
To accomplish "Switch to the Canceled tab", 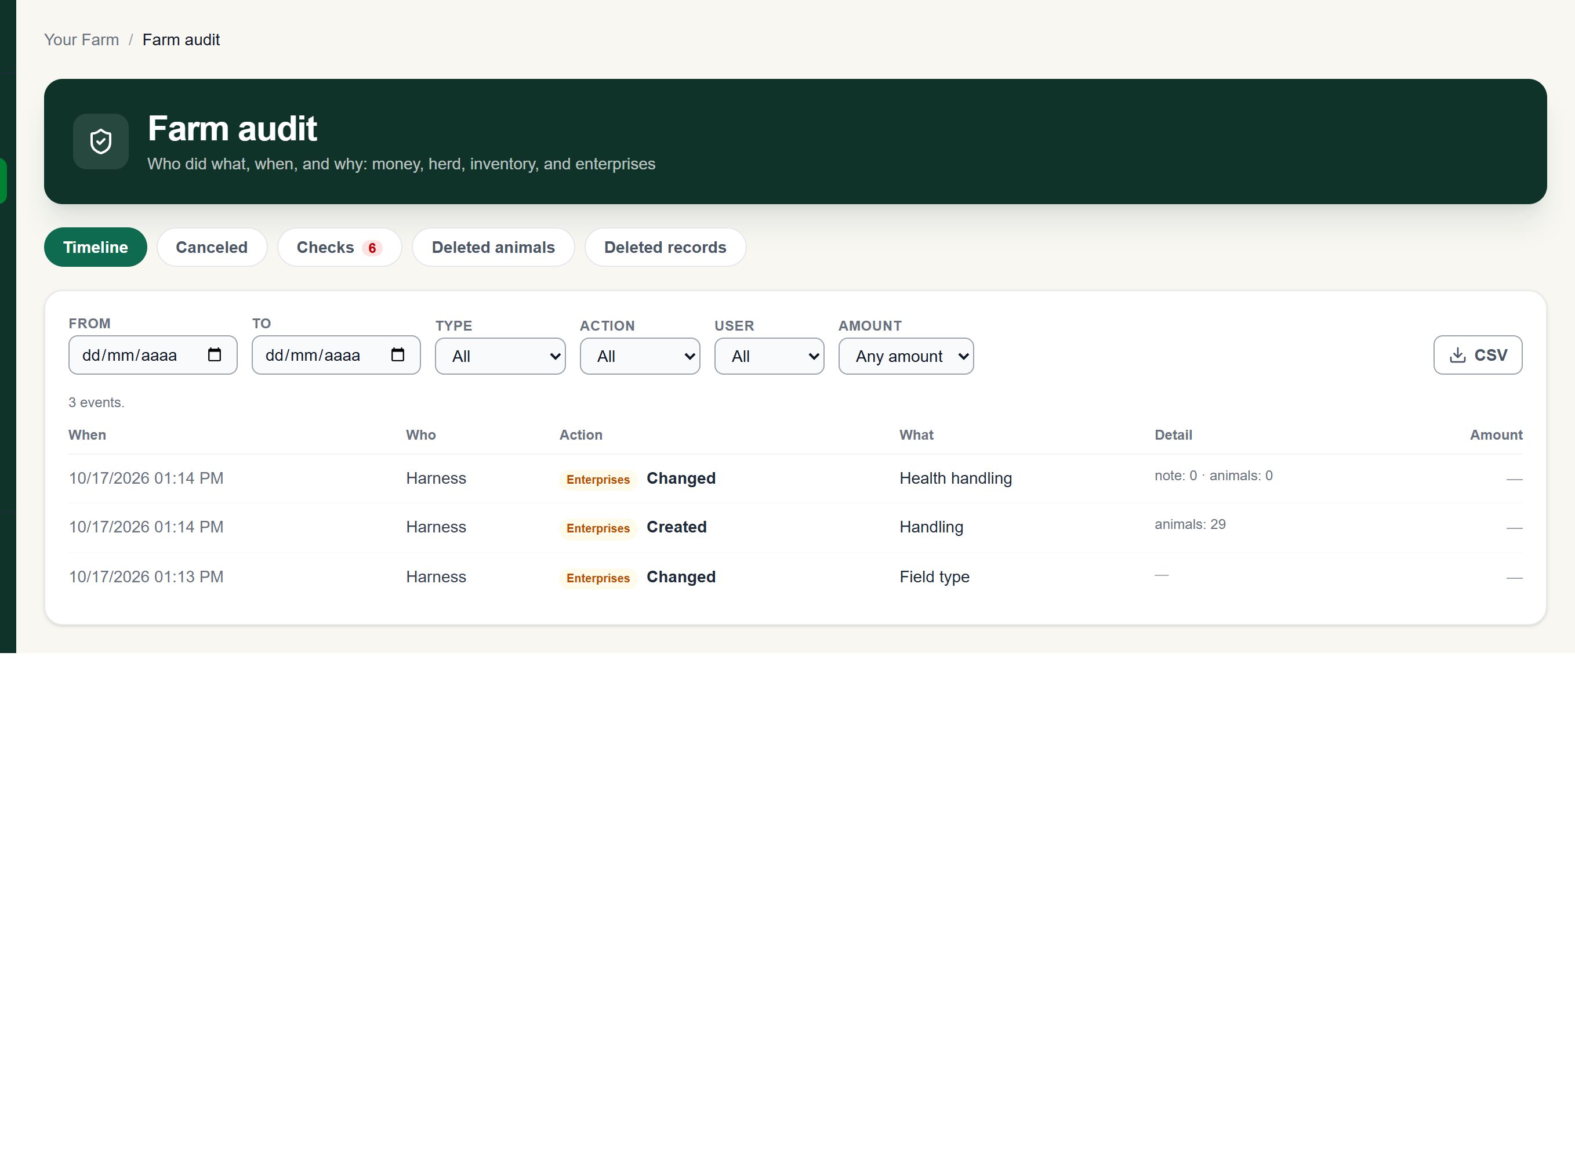I will tap(211, 247).
